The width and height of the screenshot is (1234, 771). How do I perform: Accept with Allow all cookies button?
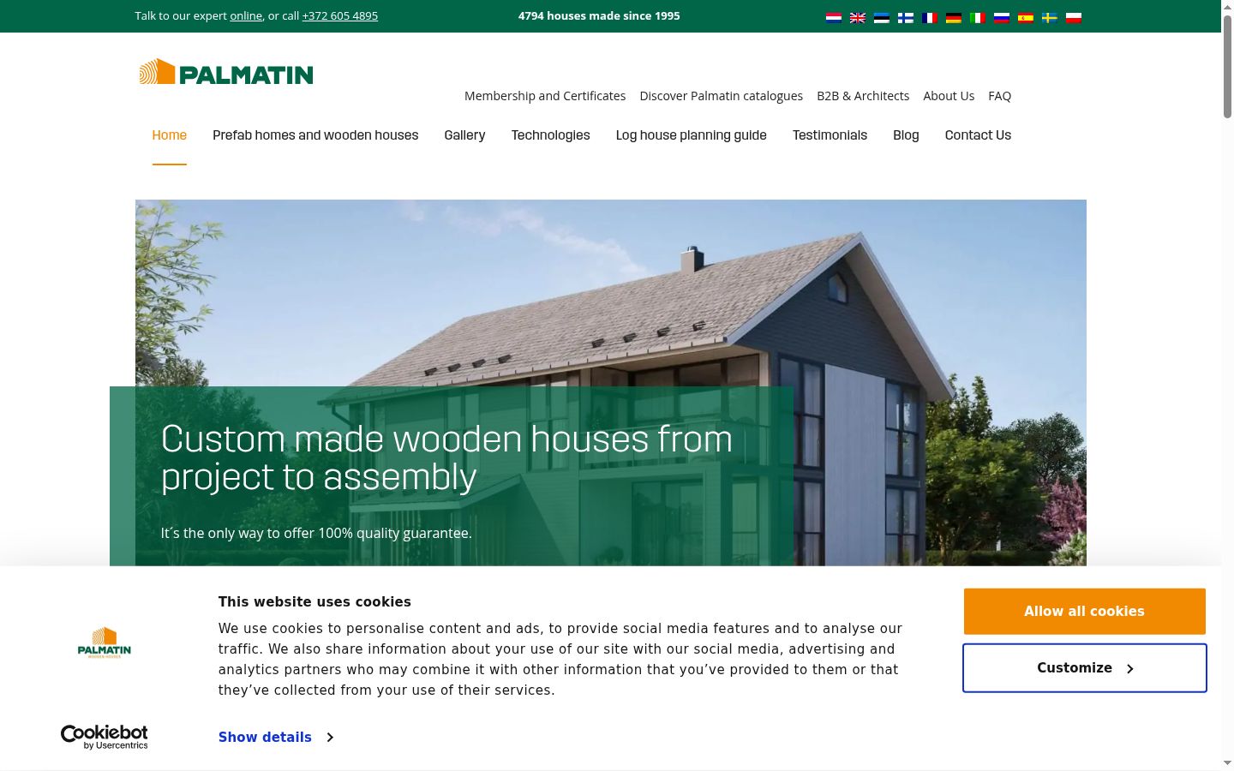(x=1085, y=612)
